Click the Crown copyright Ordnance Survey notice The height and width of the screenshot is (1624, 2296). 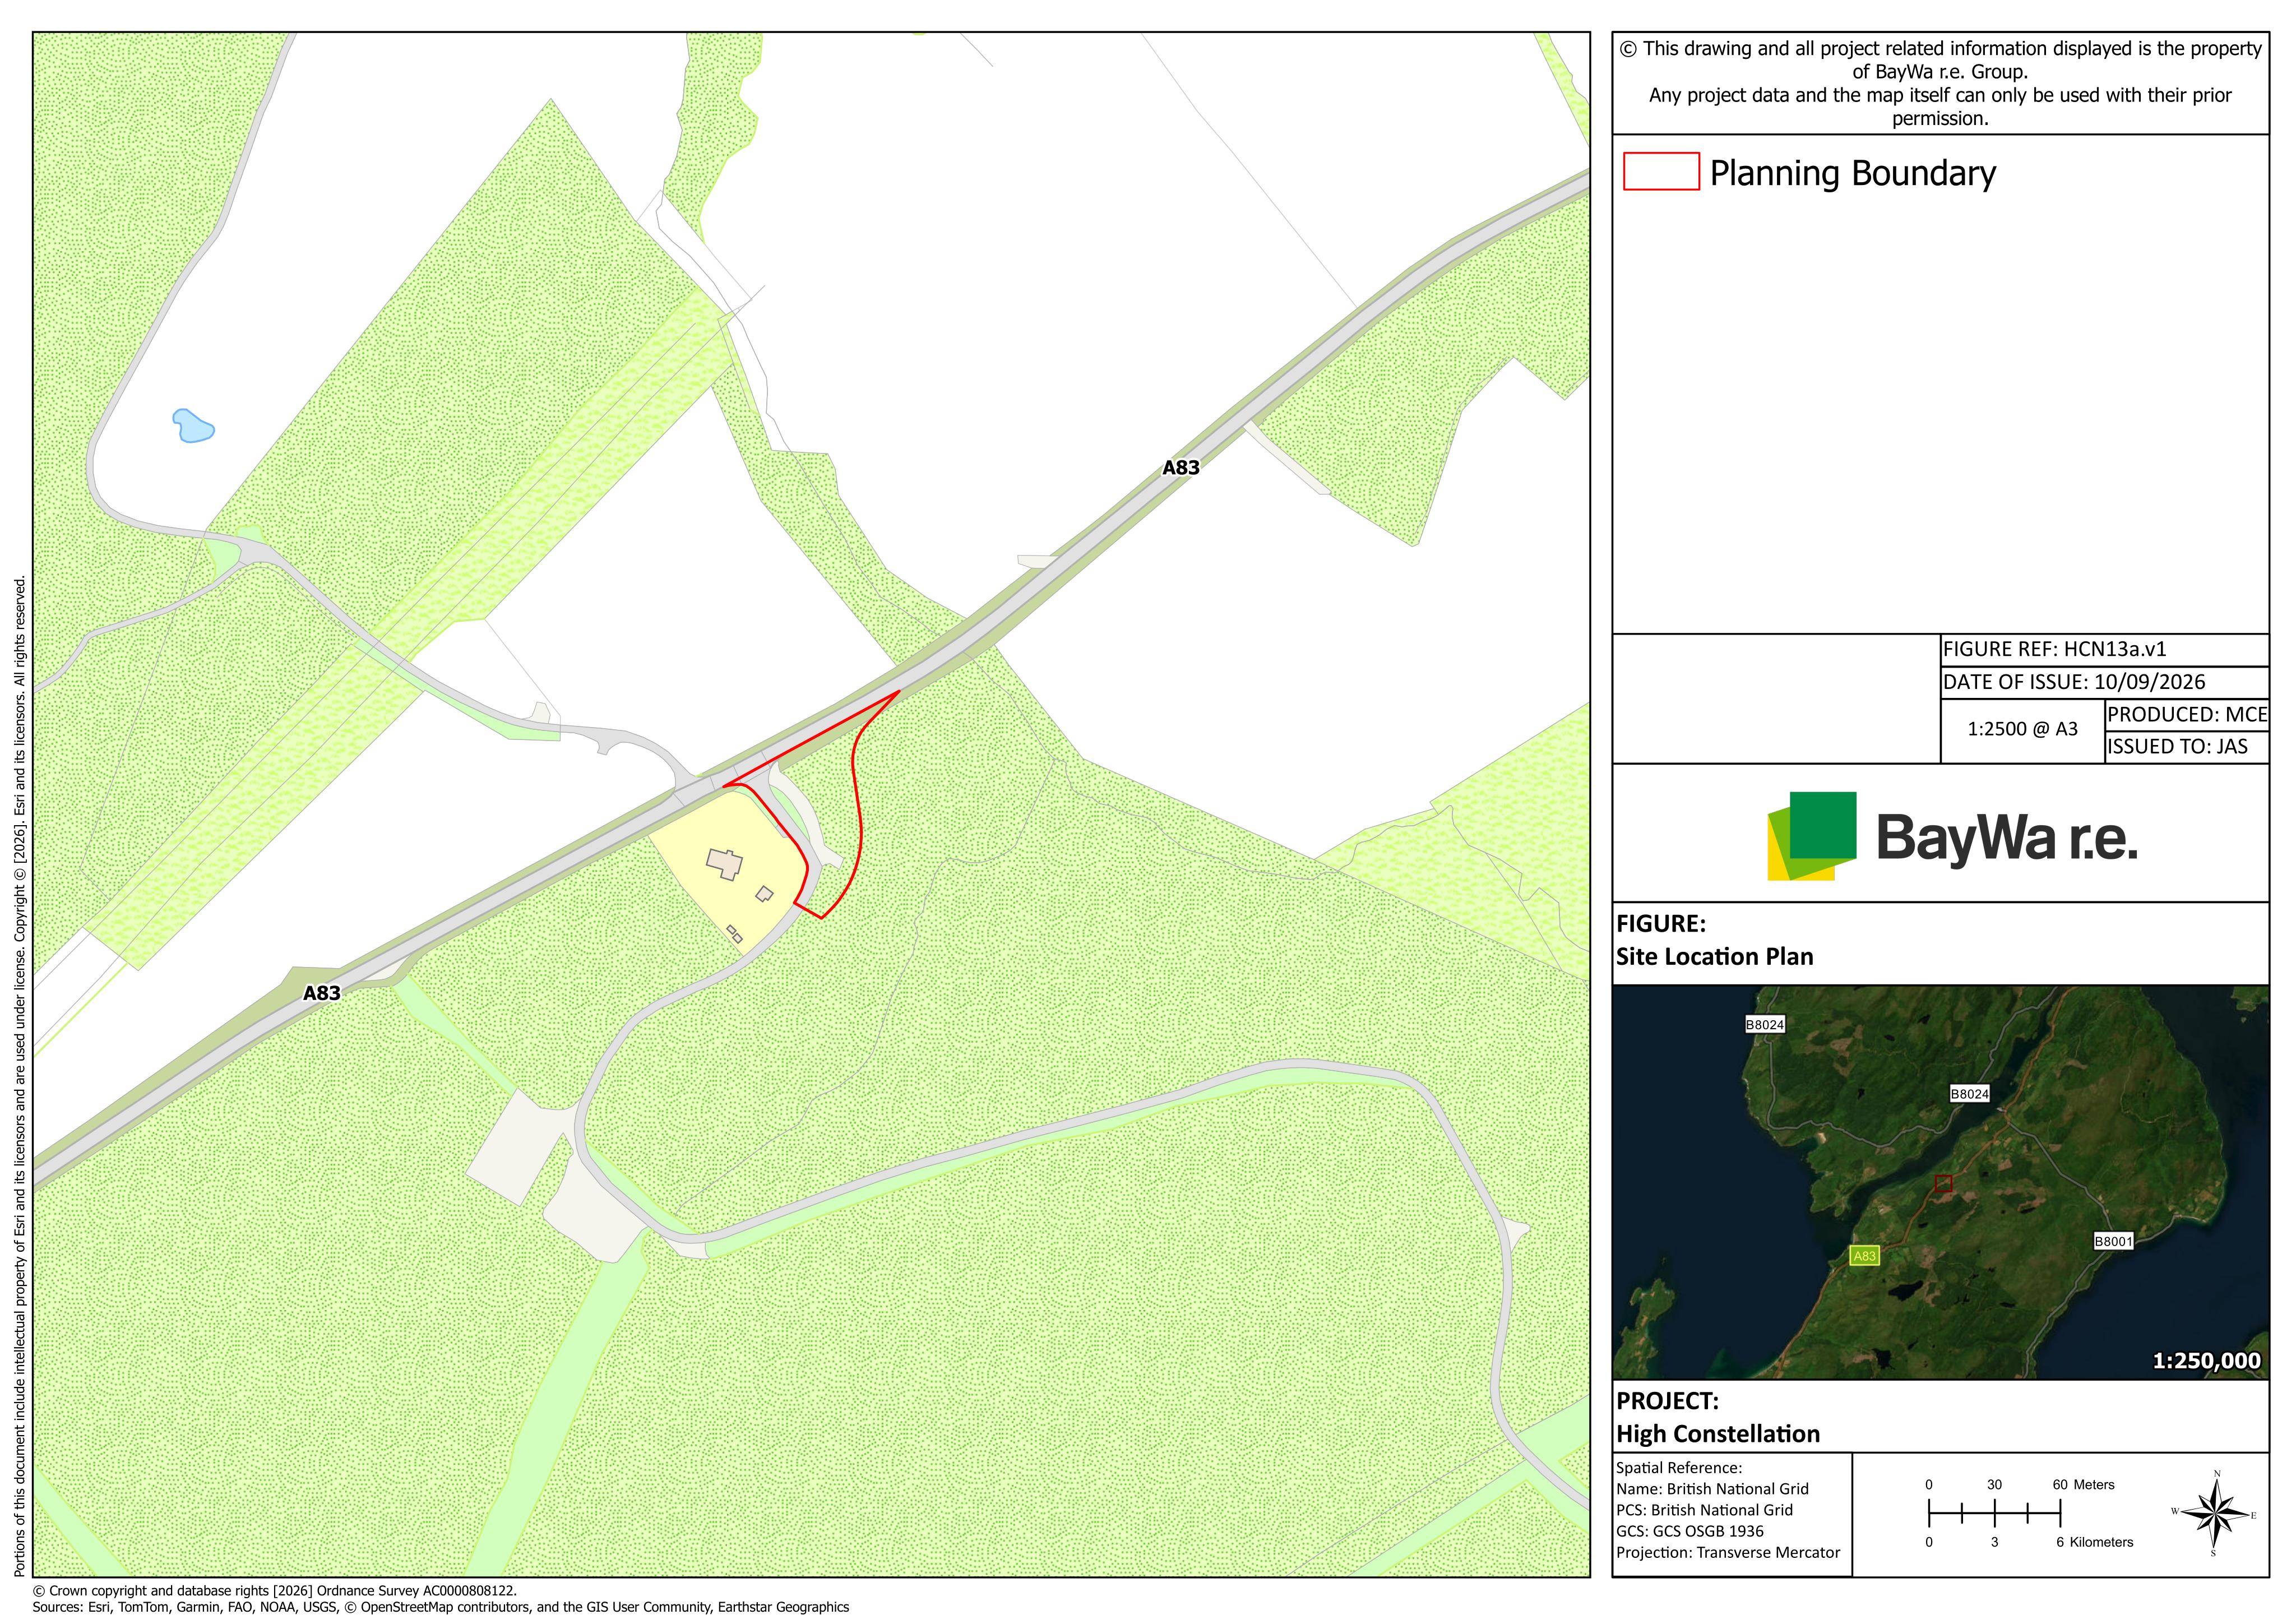[x=275, y=1591]
